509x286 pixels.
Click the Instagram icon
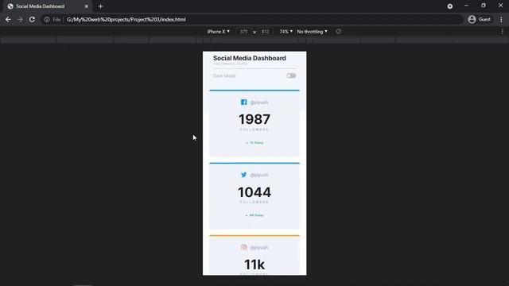[244, 247]
